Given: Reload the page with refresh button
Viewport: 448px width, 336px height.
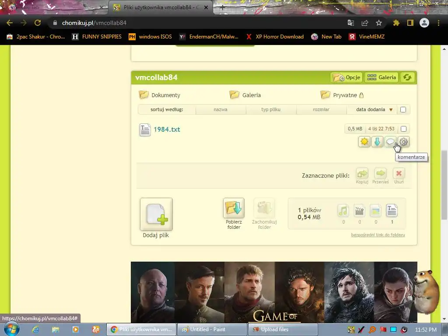Looking at the screenshot, I should (x=38, y=23).
